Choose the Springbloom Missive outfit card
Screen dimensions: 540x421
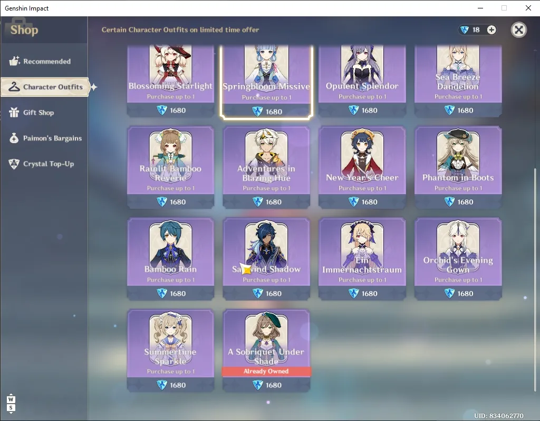[x=266, y=82]
